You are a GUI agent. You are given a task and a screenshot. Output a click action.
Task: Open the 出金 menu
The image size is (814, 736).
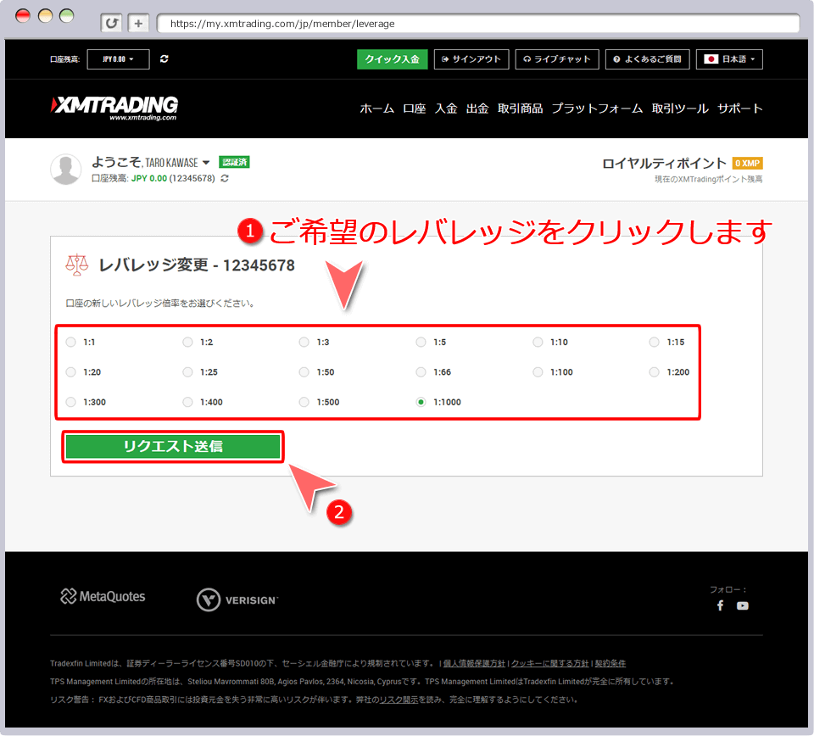[x=477, y=109]
